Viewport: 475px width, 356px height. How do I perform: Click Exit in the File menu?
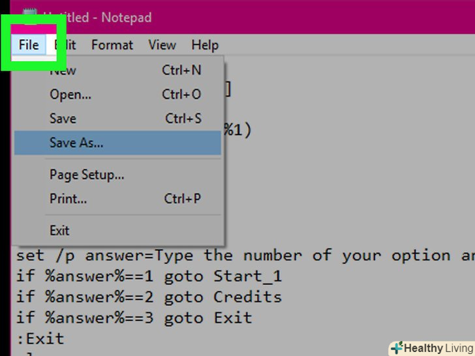pyautogui.click(x=59, y=230)
